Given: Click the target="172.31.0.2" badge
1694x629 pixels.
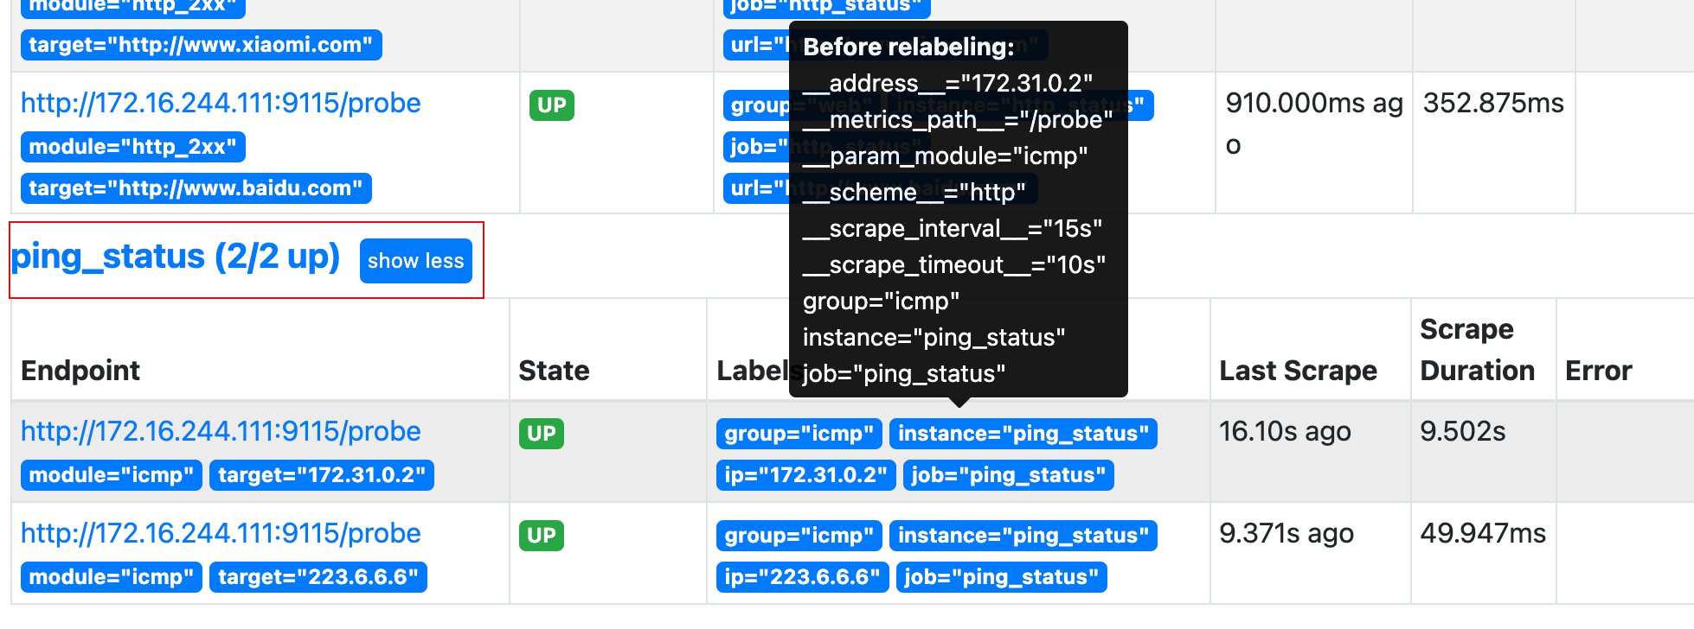Looking at the screenshot, I should (x=322, y=475).
